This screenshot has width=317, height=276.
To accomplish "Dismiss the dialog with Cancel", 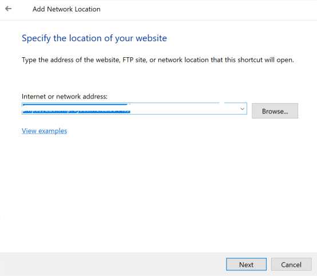I will click(291, 265).
